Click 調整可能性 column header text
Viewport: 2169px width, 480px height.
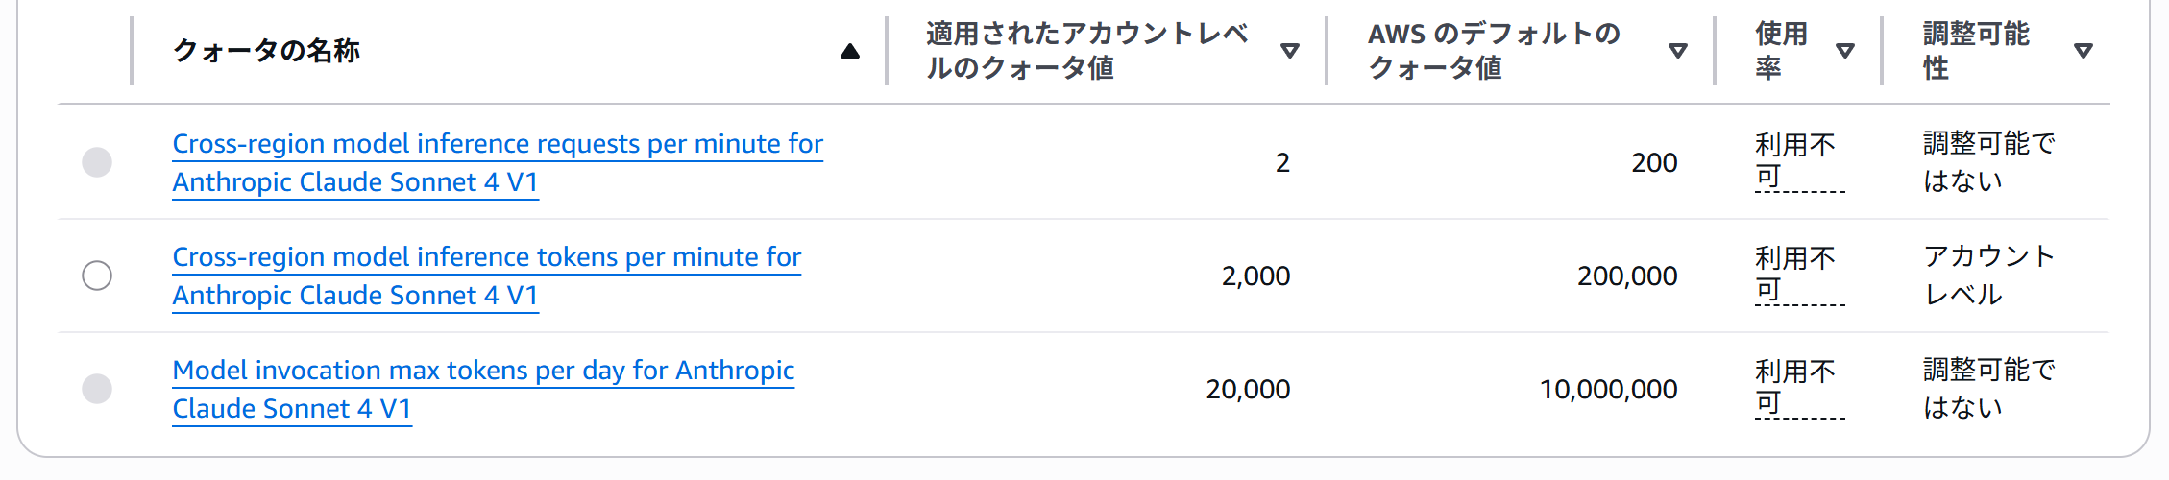click(x=1976, y=51)
